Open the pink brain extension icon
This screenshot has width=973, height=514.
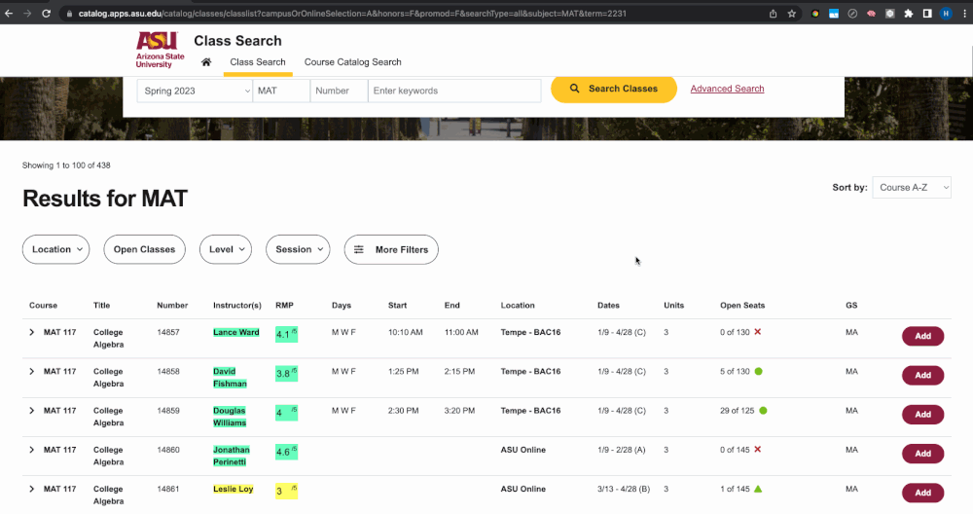pyautogui.click(x=871, y=14)
